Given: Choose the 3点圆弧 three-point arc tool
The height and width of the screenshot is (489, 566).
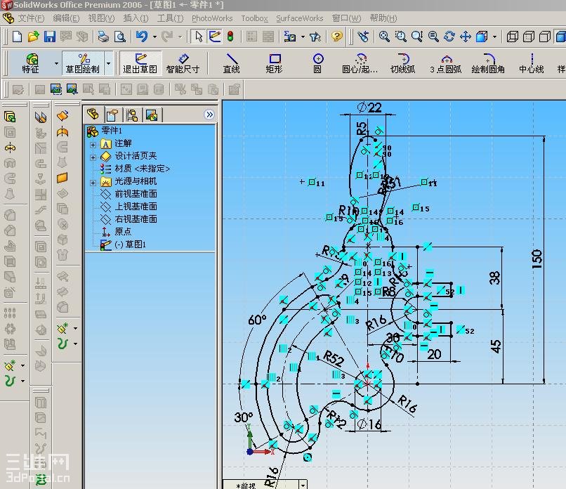Looking at the screenshot, I should click(x=445, y=63).
